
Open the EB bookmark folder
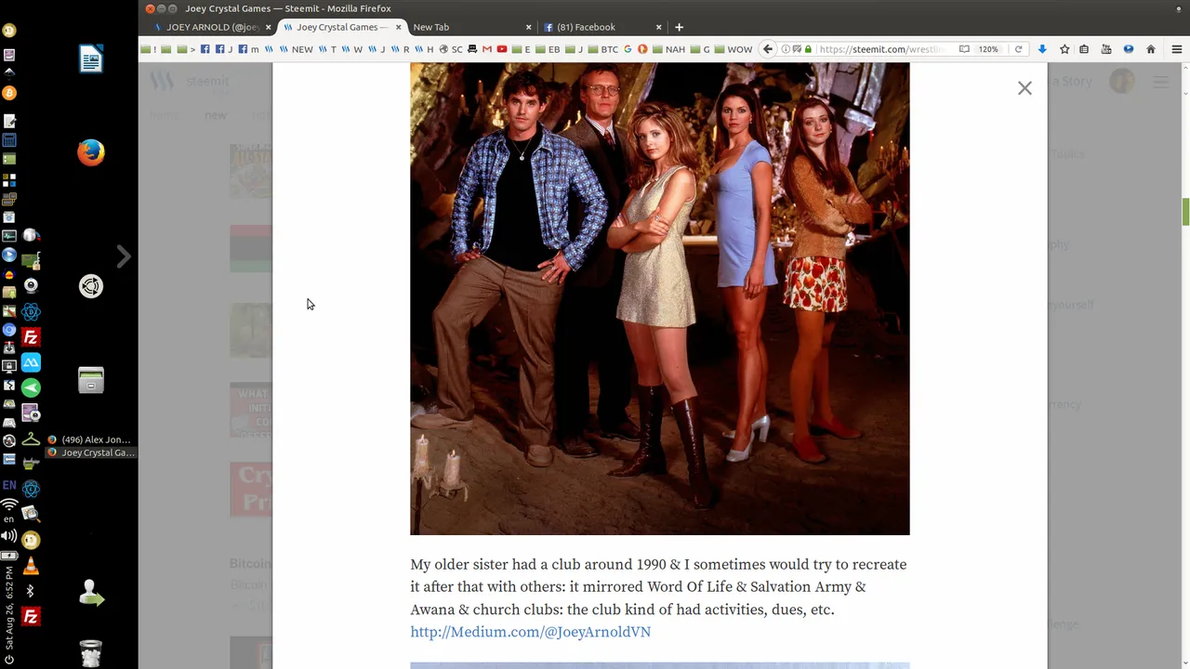coord(549,49)
